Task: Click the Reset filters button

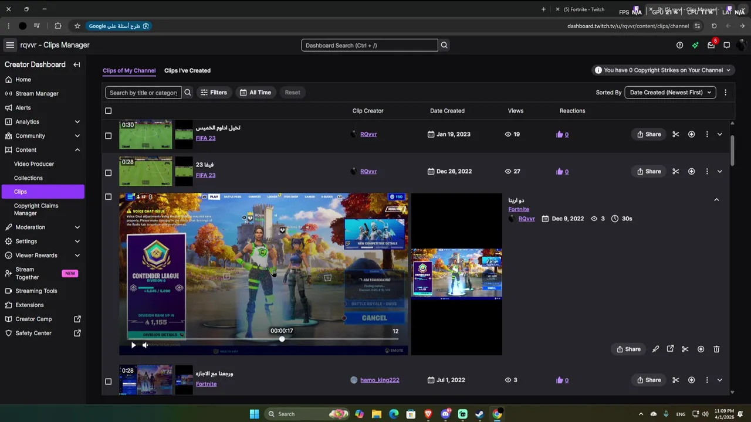Action: (292, 93)
